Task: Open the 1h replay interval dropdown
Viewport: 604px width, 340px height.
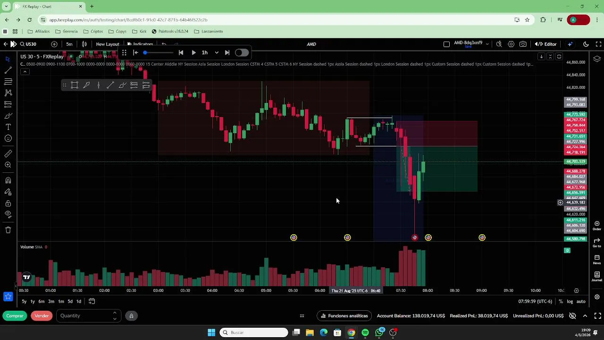Action: [x=210, y=52]
